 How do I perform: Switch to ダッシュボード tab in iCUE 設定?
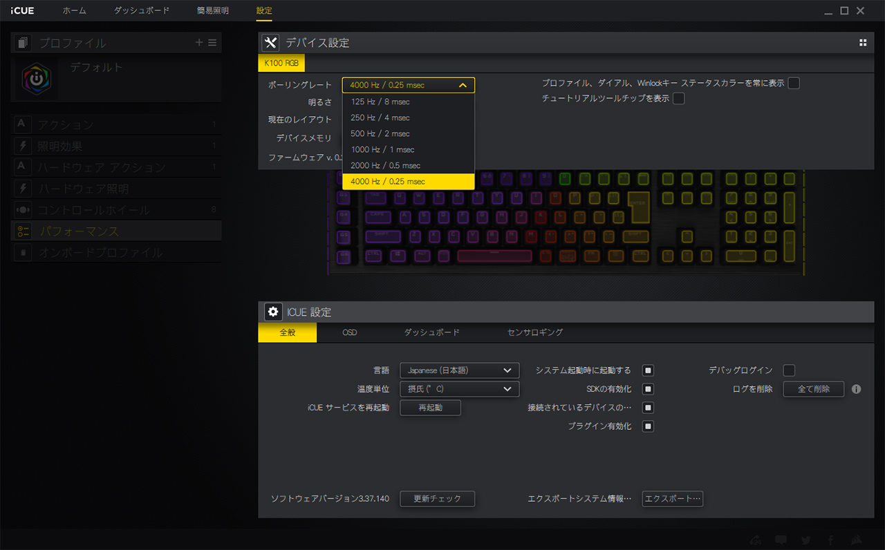click(x=432, y=332)
